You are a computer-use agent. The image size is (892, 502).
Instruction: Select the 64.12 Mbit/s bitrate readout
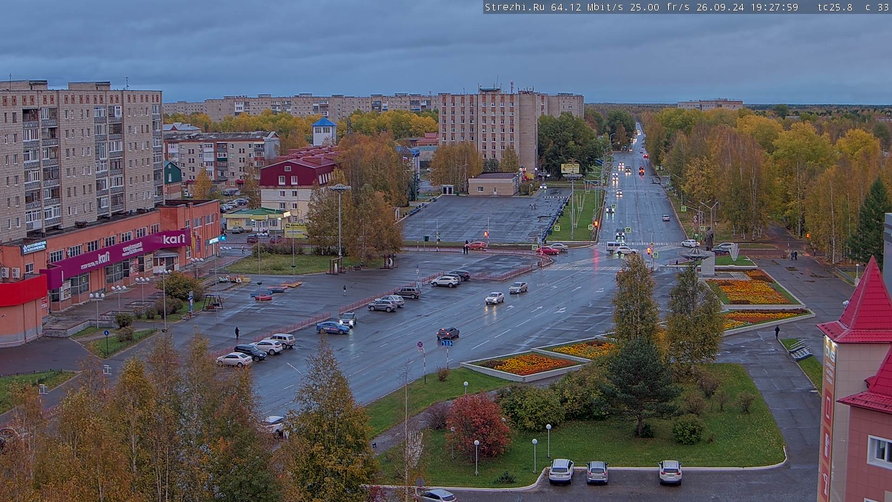(588, 7)
